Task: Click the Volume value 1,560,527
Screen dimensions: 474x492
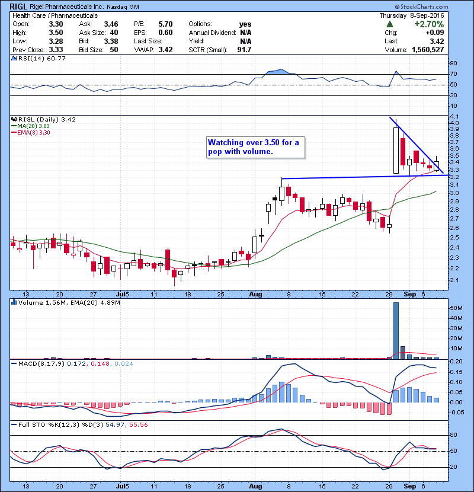Action: (428, 50)
